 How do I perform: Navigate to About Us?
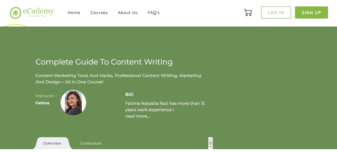[127, 12]
